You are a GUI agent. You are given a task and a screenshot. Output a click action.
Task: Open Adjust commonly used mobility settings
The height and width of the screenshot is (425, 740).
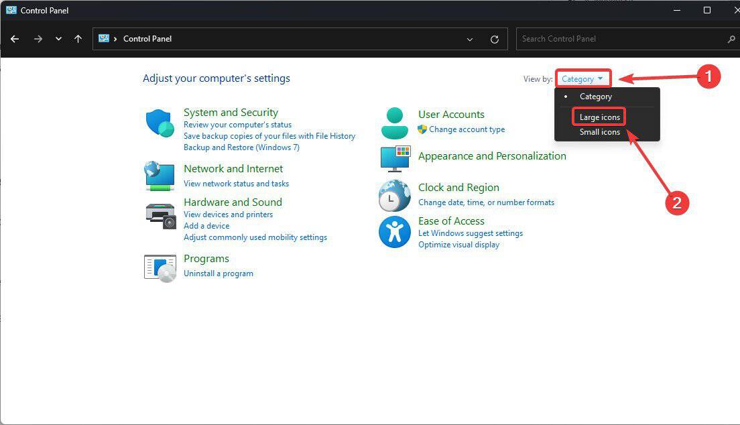tap(255, 237)
